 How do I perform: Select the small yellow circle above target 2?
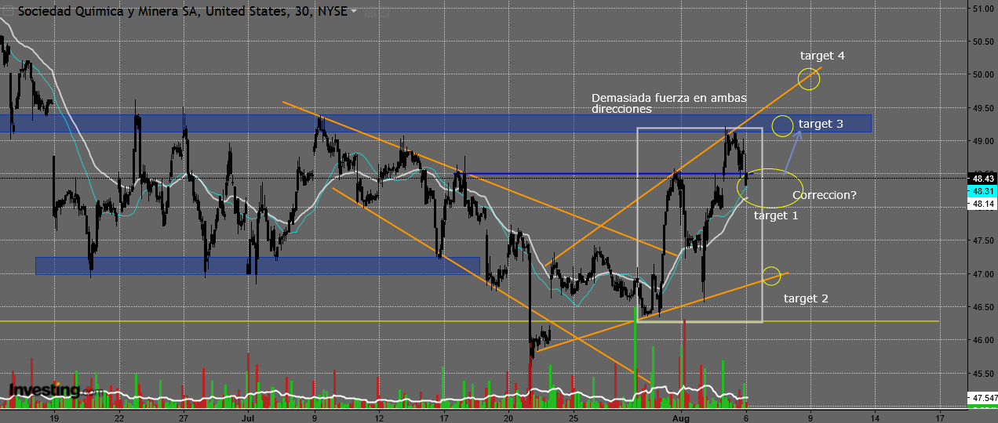click(772, 275)
